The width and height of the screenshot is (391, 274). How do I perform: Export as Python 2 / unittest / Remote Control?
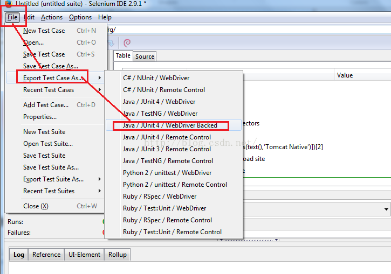tap(174, 185)
